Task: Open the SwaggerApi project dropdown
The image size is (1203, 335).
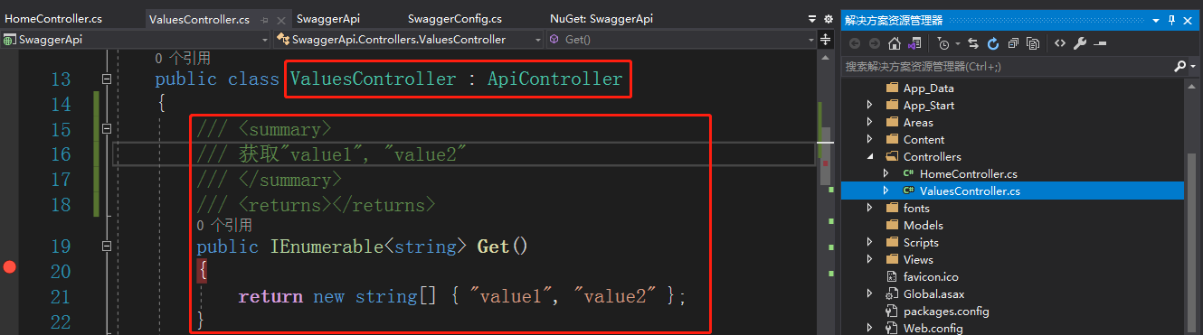Action: coord(137,40)
